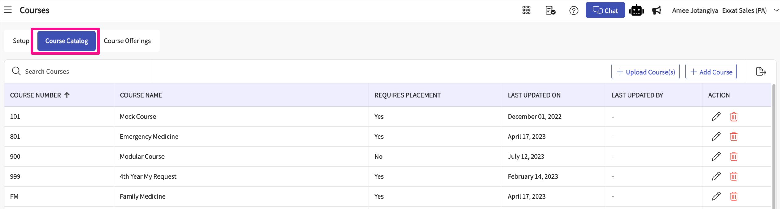Open the hamburger navigation menu
This screenshot has width=780, height=209.
pyautogui.click(x=8, y=10)
